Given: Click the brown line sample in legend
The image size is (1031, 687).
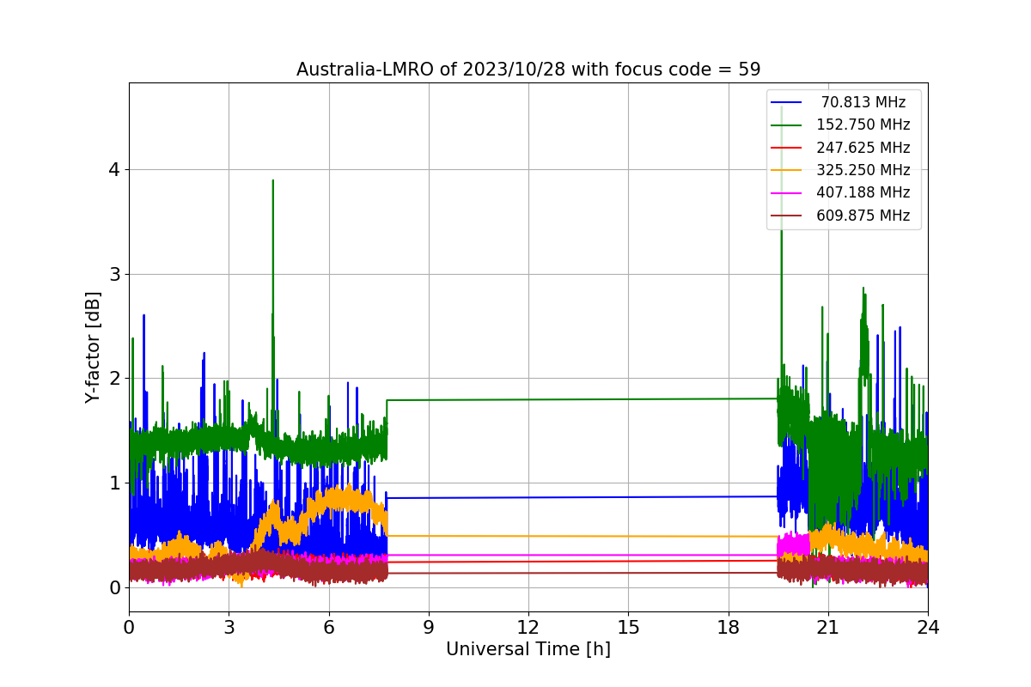Looking at the screenshot, I should pos(786,216).
